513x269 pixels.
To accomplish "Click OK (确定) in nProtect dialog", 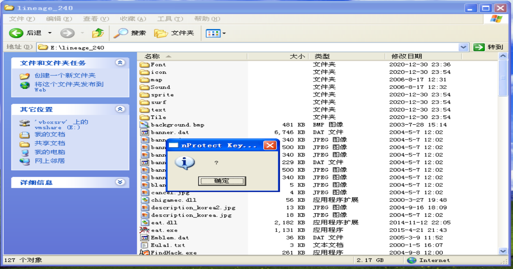I will 222,181.
